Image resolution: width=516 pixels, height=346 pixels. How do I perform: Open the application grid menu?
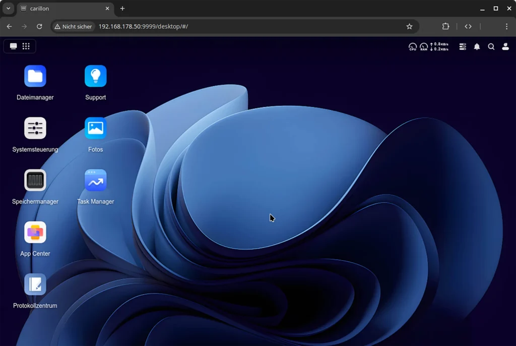(26, 46)
